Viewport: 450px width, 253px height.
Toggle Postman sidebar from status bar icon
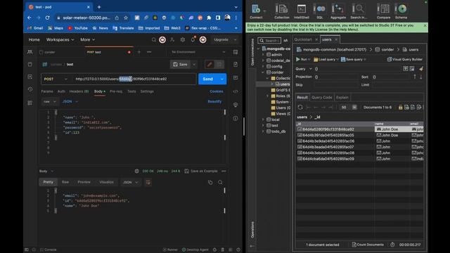pyautogui.click(x=27, y=249)
